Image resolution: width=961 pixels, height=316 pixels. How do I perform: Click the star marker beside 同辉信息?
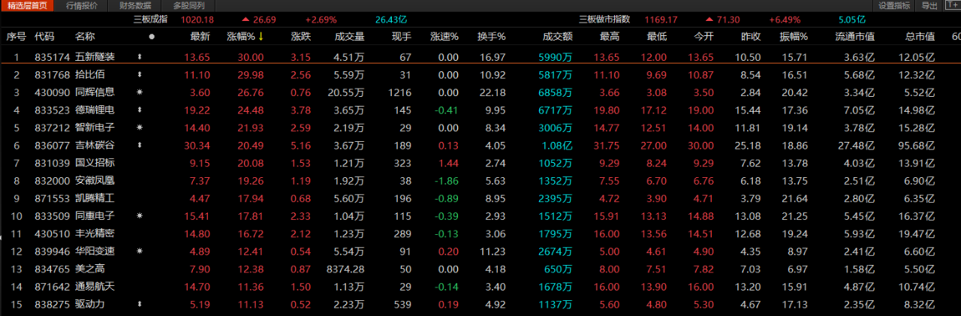pos(139,92)
